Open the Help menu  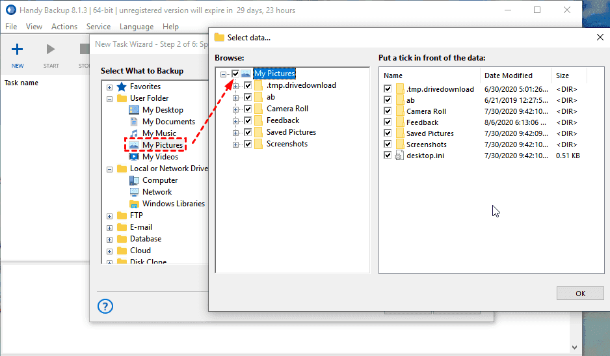pos(170,27)
